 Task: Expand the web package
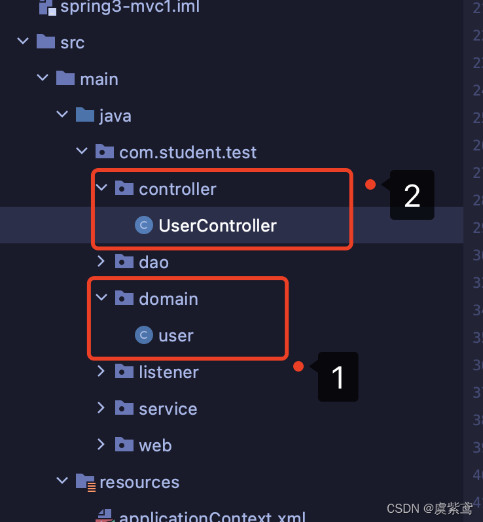coord(101,445)
